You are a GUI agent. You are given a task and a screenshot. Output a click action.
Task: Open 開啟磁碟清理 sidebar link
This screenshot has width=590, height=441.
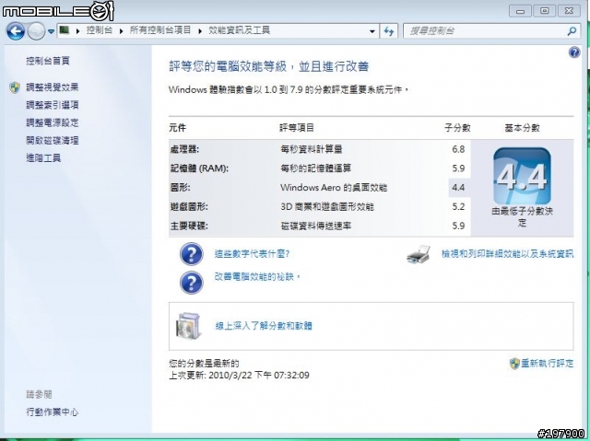(53, 141)
